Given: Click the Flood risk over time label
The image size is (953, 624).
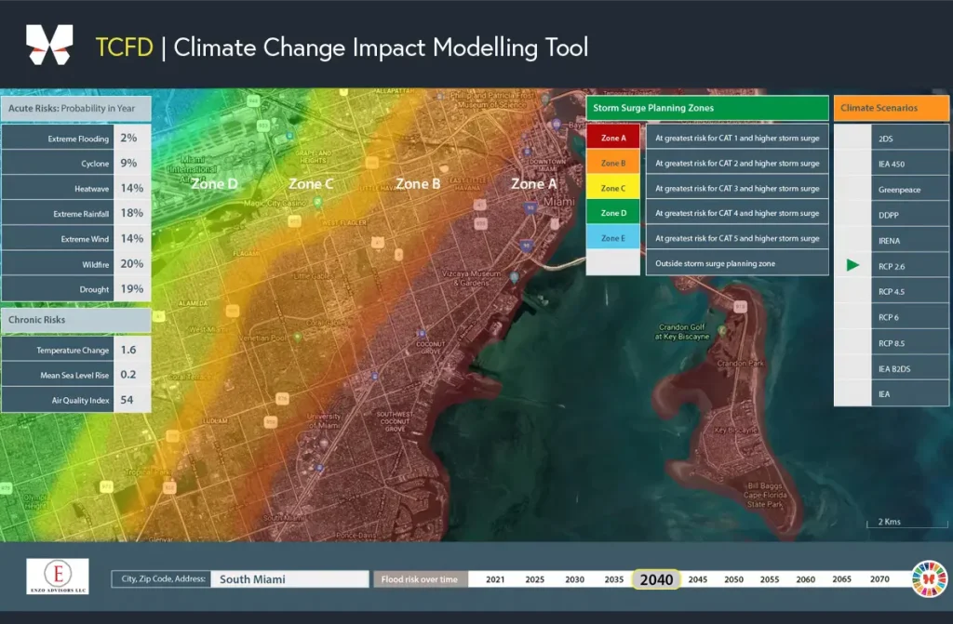Looking at the screenshot, I should (420, 579).
